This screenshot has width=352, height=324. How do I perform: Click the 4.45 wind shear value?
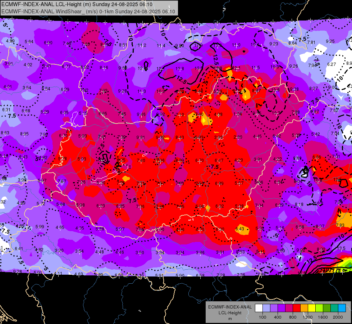coord(257,136)
